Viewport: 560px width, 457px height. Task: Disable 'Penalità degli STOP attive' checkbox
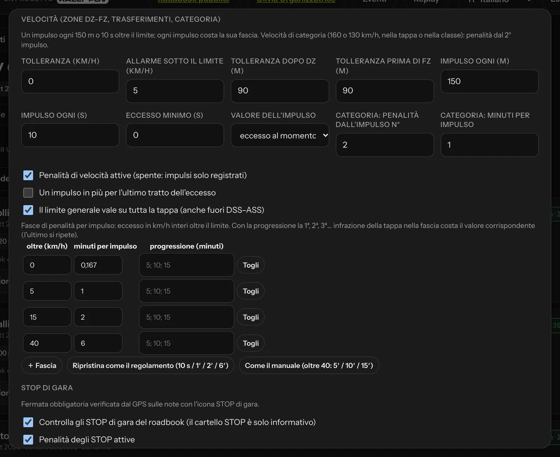[28, 439]
